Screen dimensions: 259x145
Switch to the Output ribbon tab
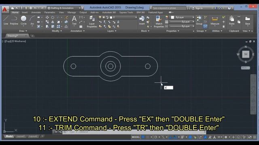(x=83, y=12)
